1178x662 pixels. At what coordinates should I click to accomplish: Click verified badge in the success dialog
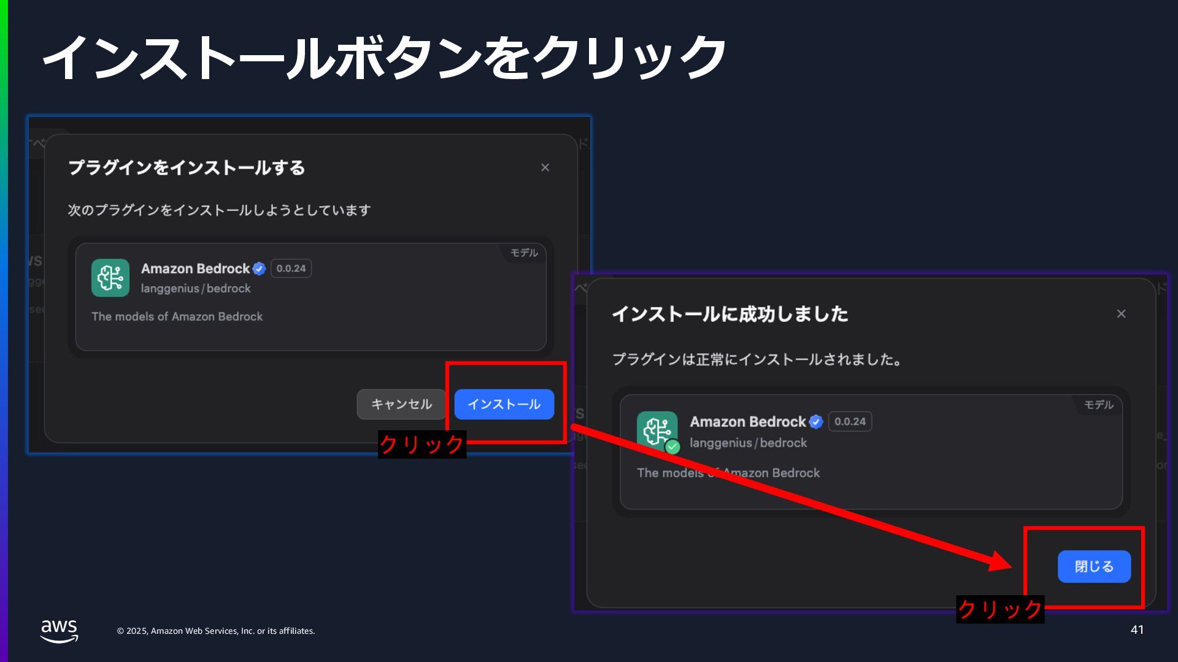(x=815, y=422)
